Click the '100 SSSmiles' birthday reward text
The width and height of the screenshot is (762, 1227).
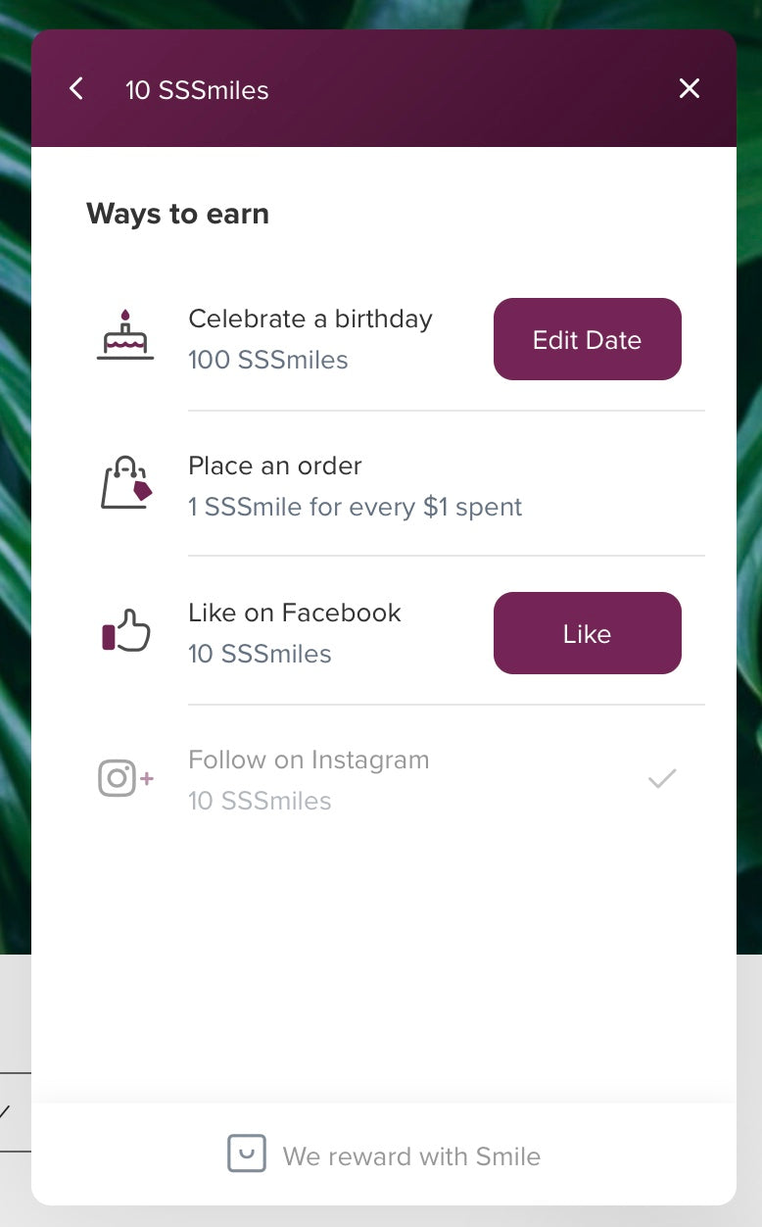[267, 360]
